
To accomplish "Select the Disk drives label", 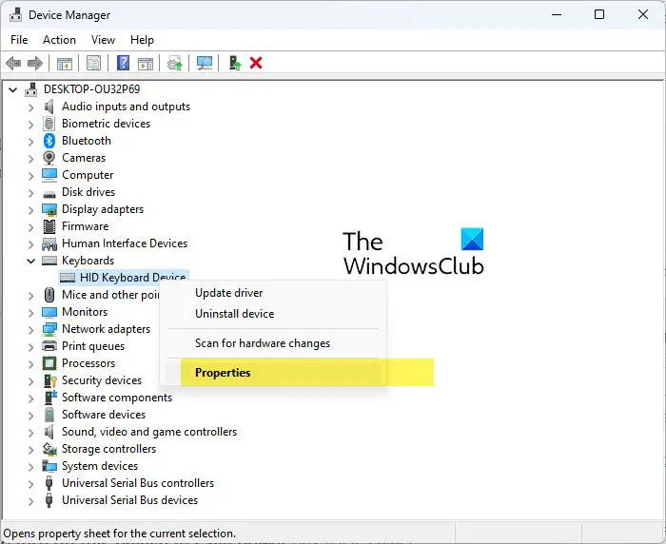I will (88, 192).
